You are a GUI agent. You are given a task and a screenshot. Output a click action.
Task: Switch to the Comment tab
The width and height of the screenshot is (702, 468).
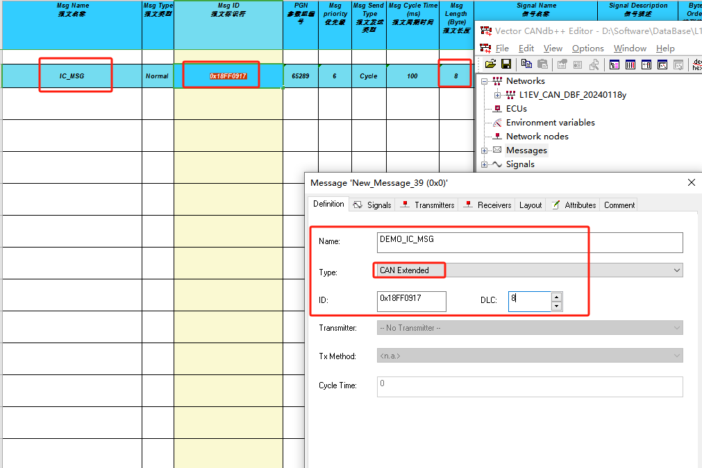click(x=619, y=205)
